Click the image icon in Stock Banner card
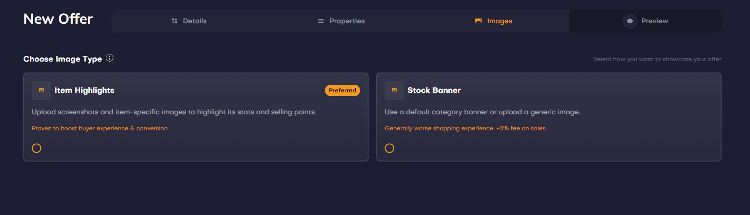This screenshot has height=215, width=750. [394, 90]
